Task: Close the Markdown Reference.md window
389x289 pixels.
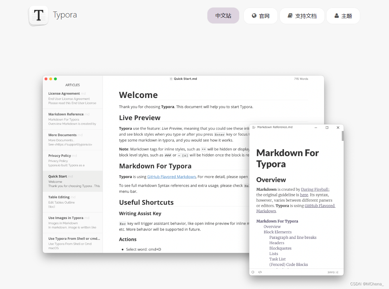Action: tap(338, 127)
